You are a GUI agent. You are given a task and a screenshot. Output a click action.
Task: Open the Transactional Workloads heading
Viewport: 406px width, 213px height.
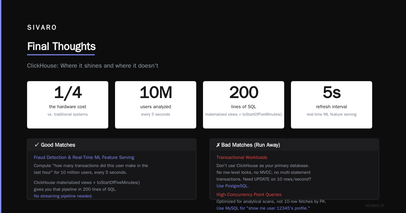(x=242, y=157)
